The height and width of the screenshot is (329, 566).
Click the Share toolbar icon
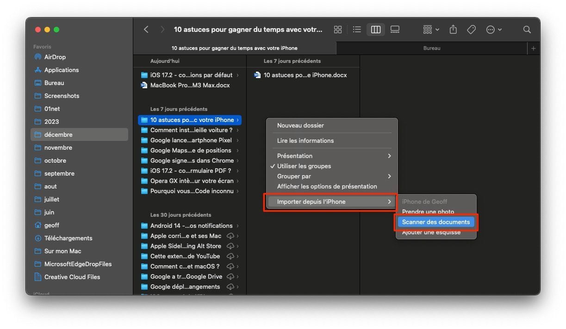tap(453, 30)
